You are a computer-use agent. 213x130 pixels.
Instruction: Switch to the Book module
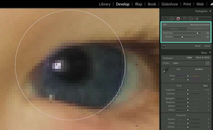[x=152, y=4]
